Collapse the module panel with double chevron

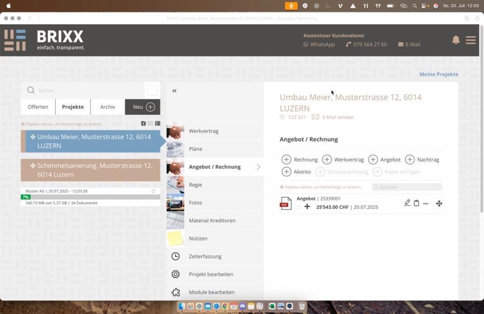click(175, 91)
